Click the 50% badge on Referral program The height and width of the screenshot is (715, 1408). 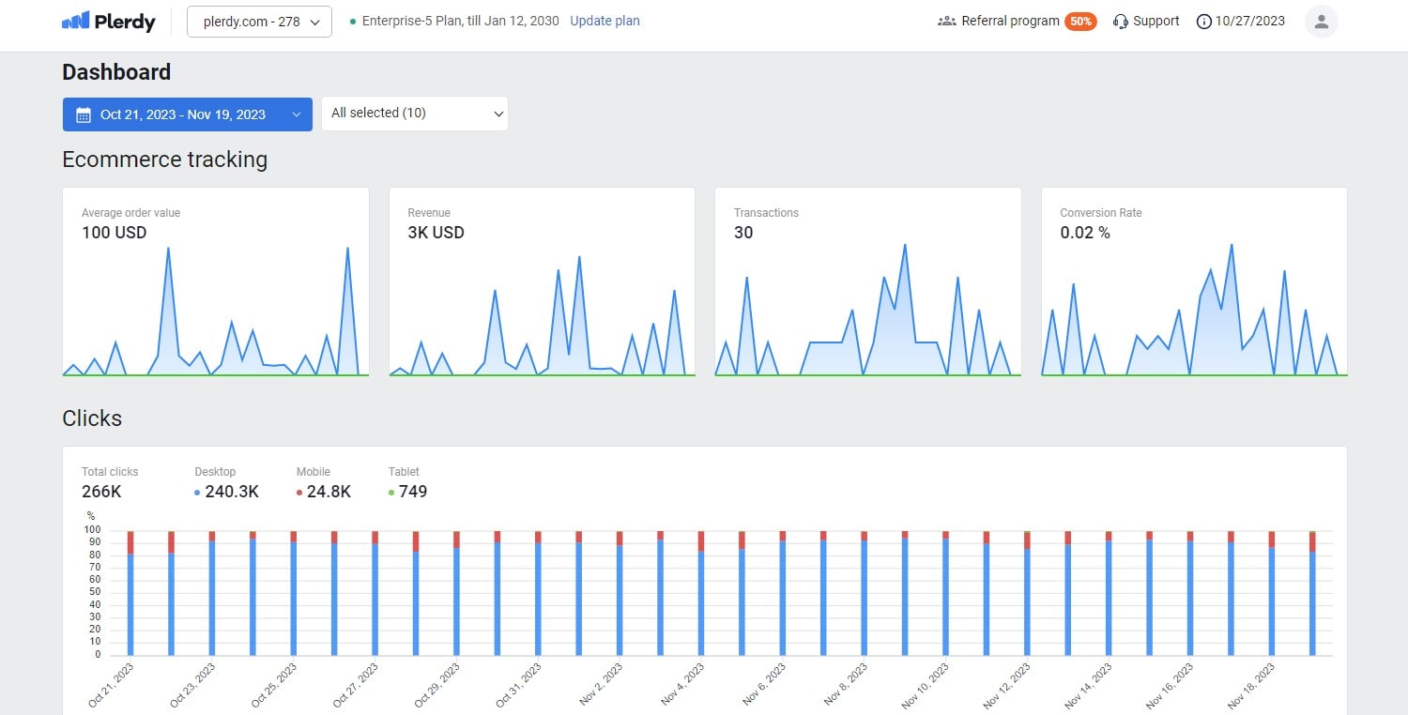1079,20
